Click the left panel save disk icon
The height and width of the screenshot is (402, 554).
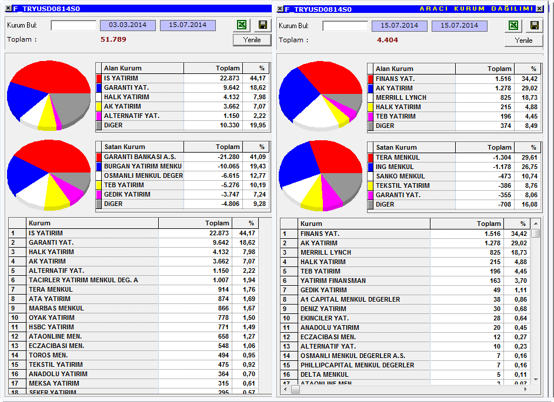pos(262,25)
